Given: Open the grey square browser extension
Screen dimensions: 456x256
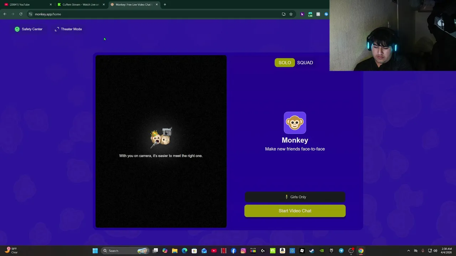Looking at the screenshot, I should (318, 14).
